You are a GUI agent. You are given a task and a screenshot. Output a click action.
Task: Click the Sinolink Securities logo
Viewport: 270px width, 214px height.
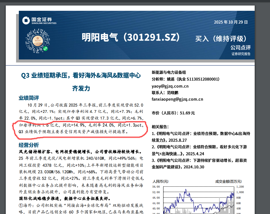39,21
